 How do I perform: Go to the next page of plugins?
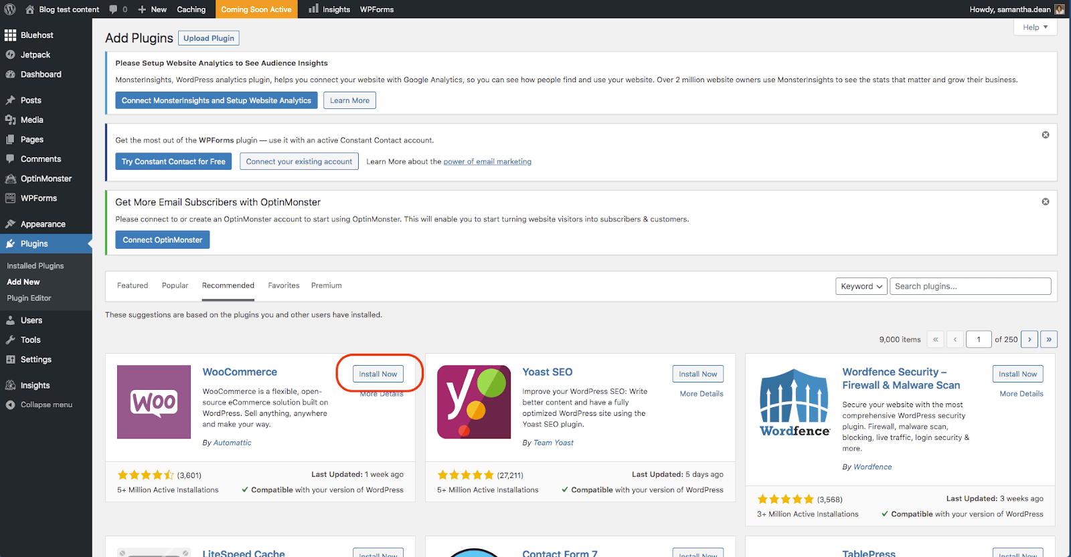[x=1029, y=339]
